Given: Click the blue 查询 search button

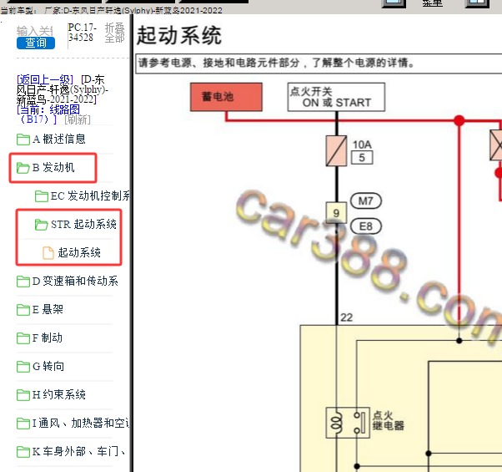Looking at the screenshot, I should coord(36,43).
